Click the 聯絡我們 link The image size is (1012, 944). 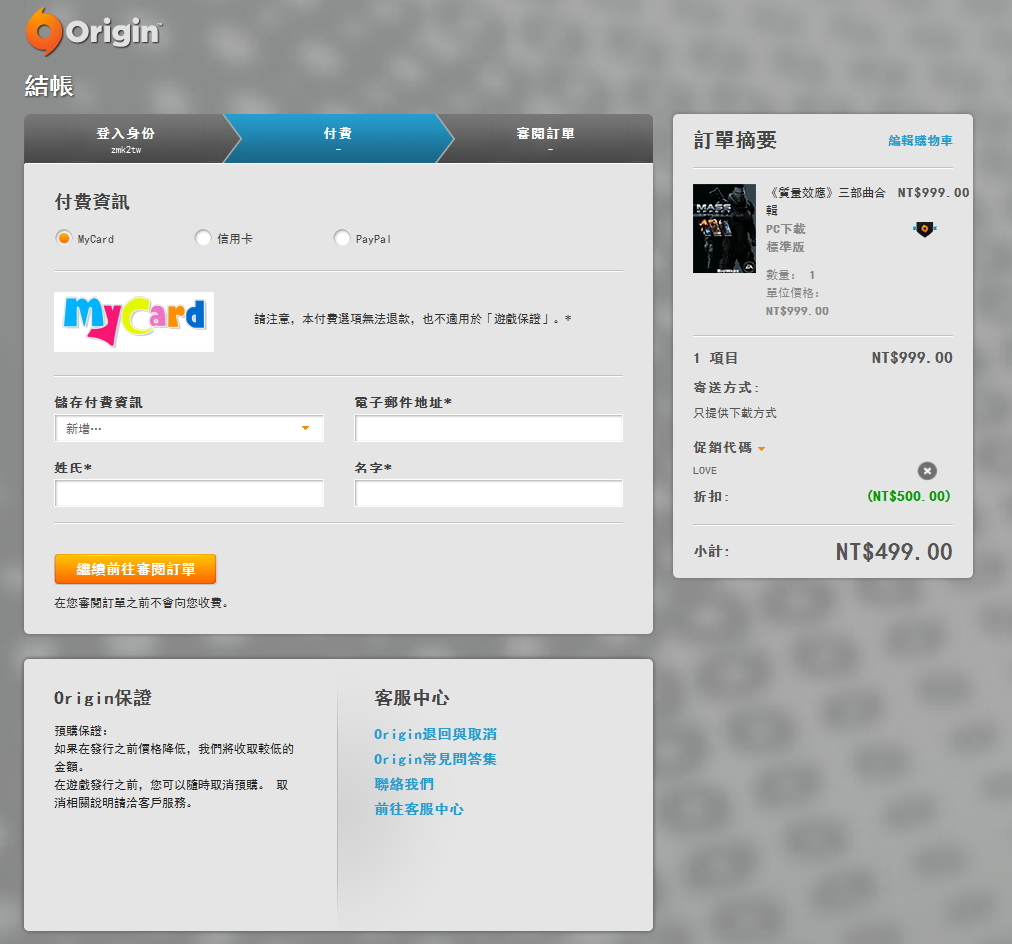click(x=404, y=784)
